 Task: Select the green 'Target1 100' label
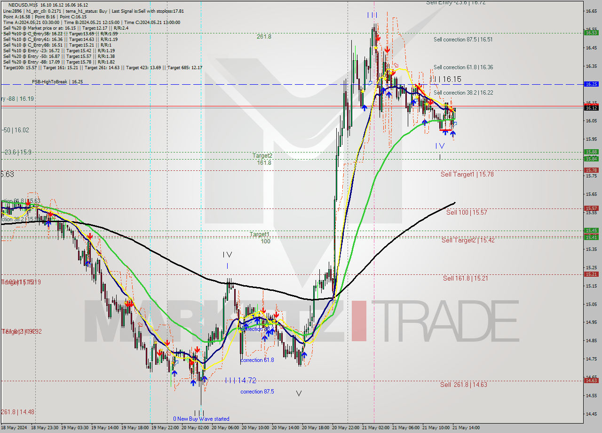click(260, 238)
